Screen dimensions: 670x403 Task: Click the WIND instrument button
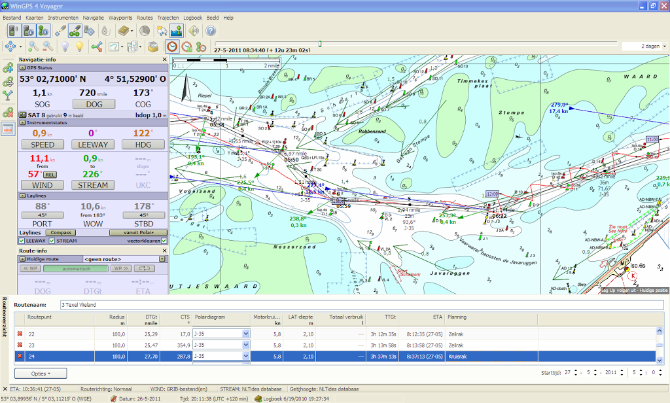[x=43, y=185]
